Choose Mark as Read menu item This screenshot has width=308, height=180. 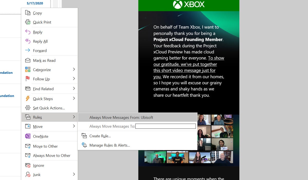click(49, 61)
